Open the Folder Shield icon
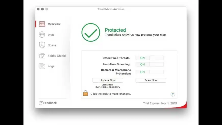The image size is (222, 125). point(42,56)
